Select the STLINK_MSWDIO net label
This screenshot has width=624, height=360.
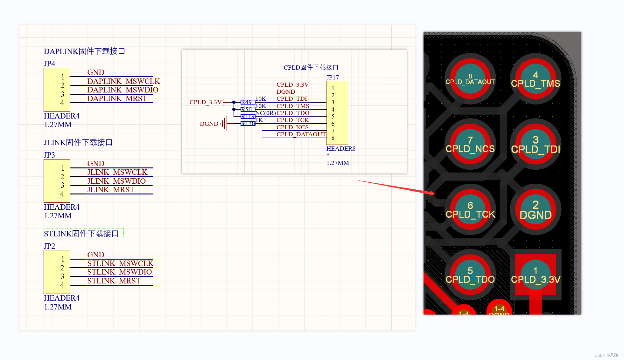click(x=120, y=272)
